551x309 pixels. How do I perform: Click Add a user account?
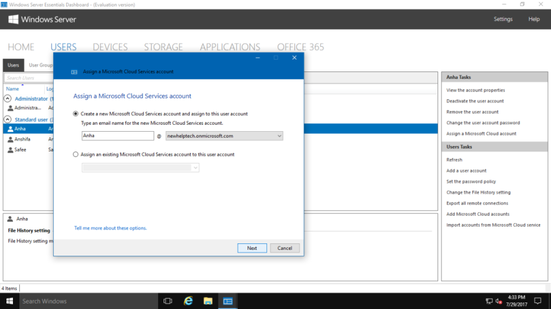(x=467, y=171)
